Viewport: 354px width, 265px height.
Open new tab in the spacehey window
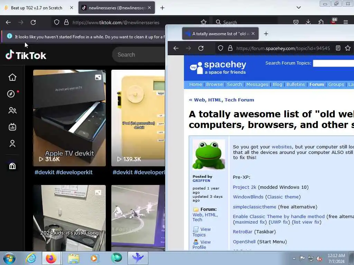(266, 33)
